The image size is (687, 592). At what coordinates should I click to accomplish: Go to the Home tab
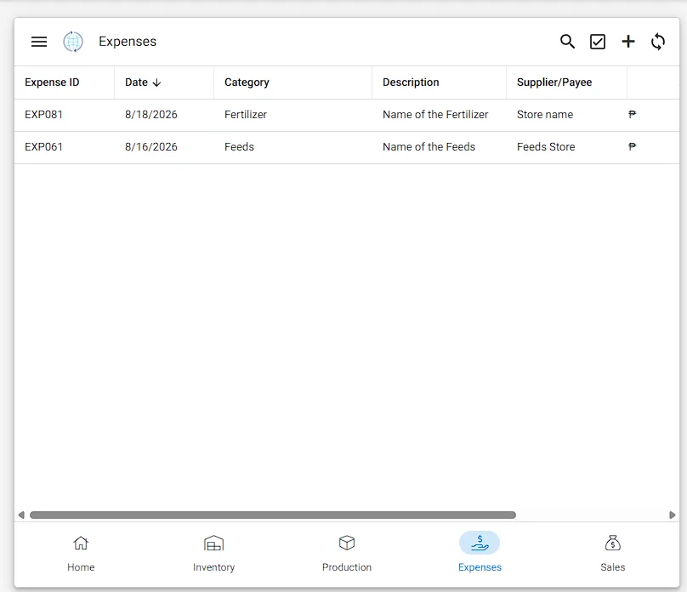(81, 554)
